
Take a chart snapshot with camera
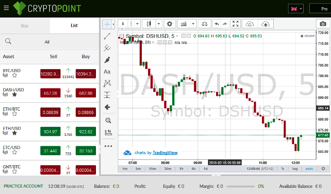click(323, 24)
